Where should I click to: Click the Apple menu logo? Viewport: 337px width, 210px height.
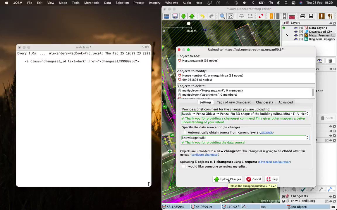6,3
